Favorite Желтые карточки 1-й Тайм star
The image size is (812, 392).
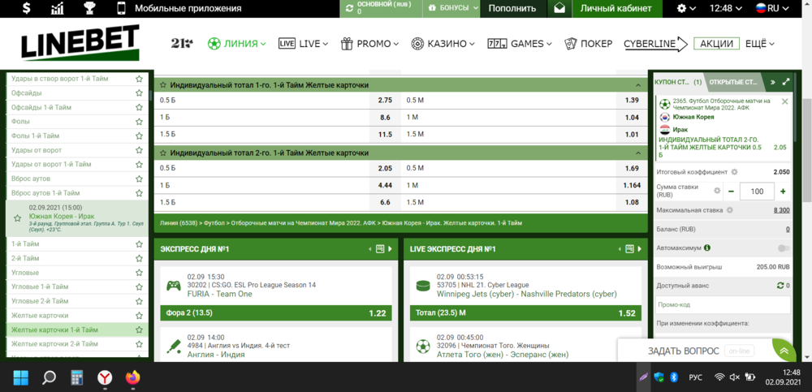coord(139,330)
